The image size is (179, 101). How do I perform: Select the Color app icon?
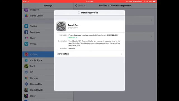click(26, 96)
